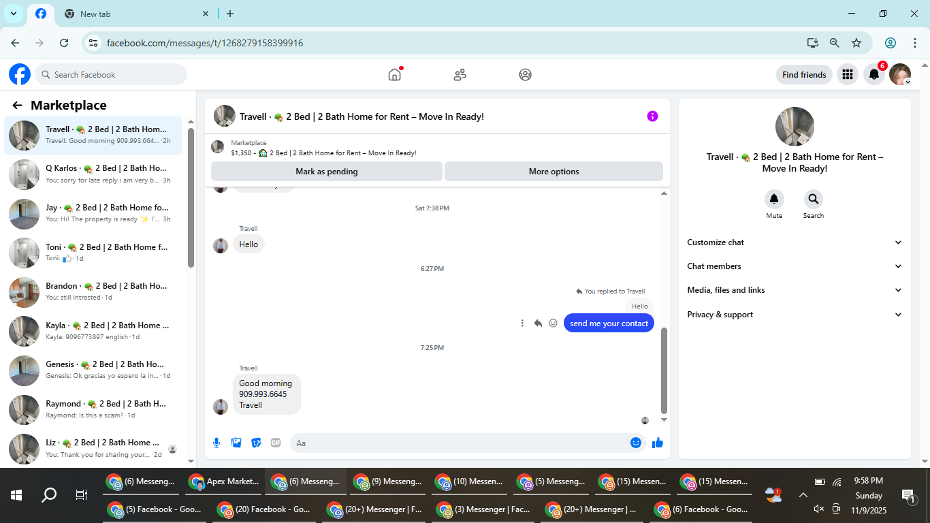The image size is (930, 523).
Task: Click More options button
Action: [x=554, y=172]
